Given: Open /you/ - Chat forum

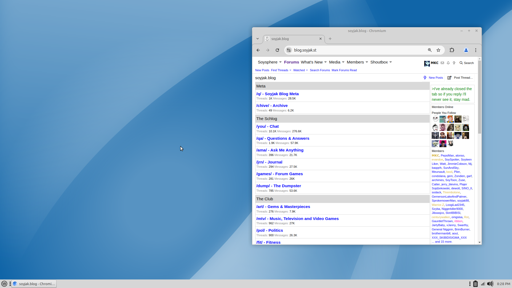Looking at the screenshot, I should pyautogui.click(x=267, y=126).
